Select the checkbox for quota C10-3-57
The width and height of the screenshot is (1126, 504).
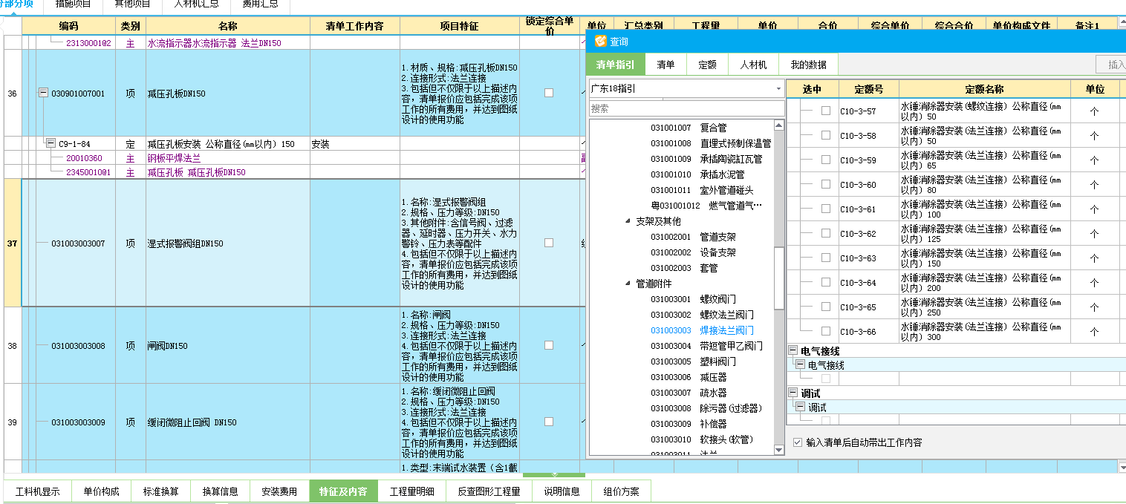coord(826,111)
